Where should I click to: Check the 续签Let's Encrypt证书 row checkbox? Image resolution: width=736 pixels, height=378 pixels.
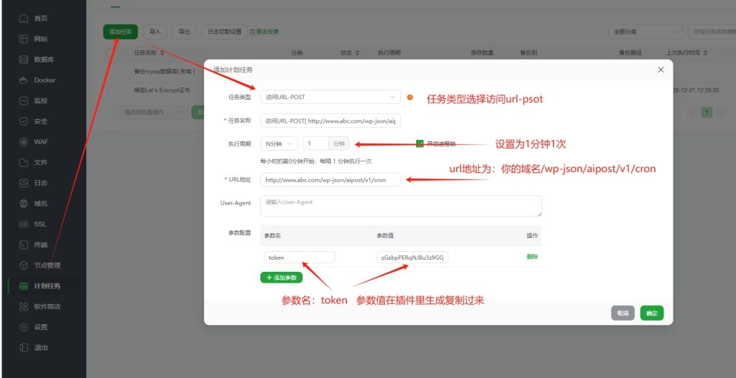coord(110,90)
